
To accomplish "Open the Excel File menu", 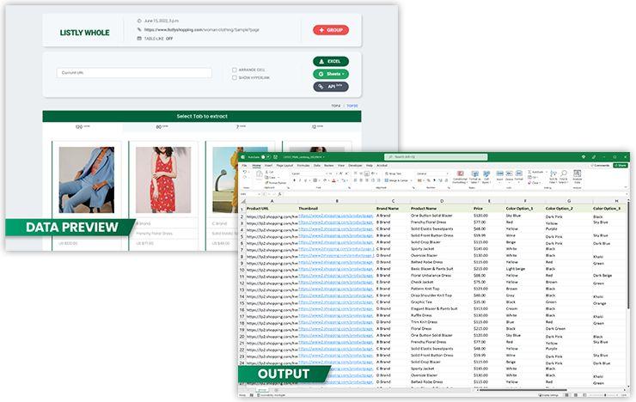I will pos(244,165).
